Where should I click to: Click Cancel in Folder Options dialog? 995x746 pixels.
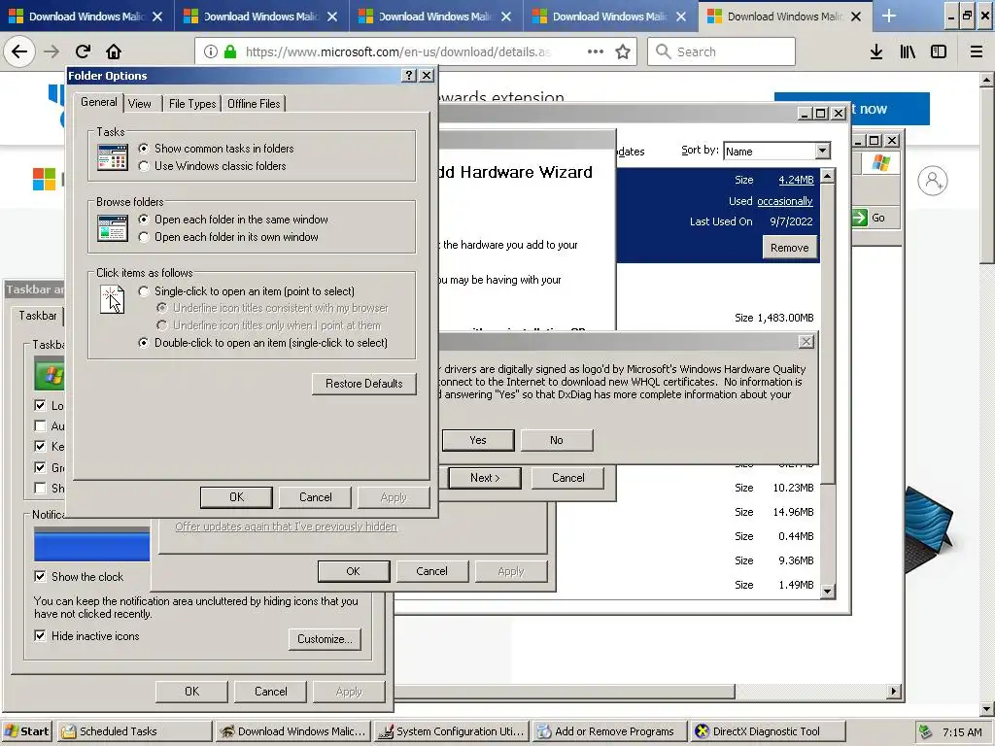(x=316, y=497)
